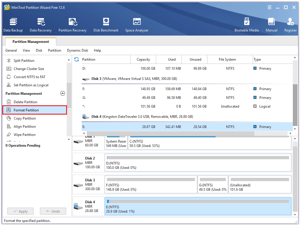This screenshot has width=301, height=226.
Task: Open Space Analyzer
Action: 137,25
